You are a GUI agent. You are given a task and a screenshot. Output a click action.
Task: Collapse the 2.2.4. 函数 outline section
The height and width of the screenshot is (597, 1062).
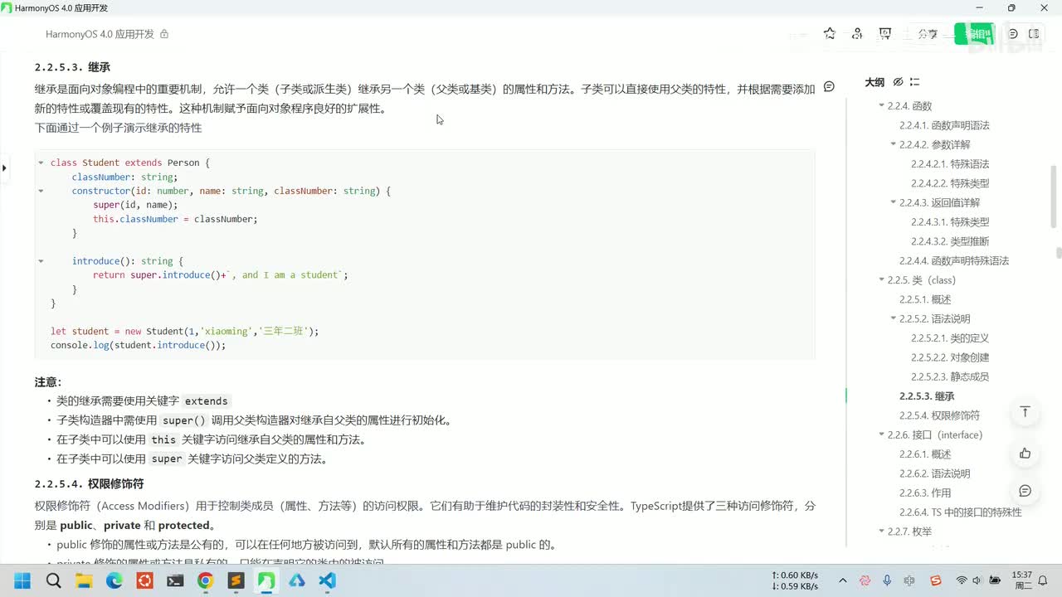[882, 106]
